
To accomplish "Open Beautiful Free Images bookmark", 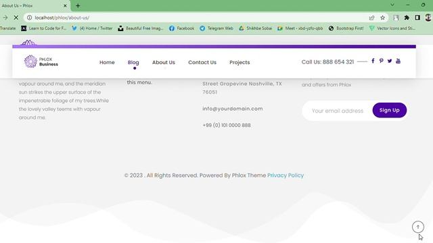I will (x=141, y=28).
